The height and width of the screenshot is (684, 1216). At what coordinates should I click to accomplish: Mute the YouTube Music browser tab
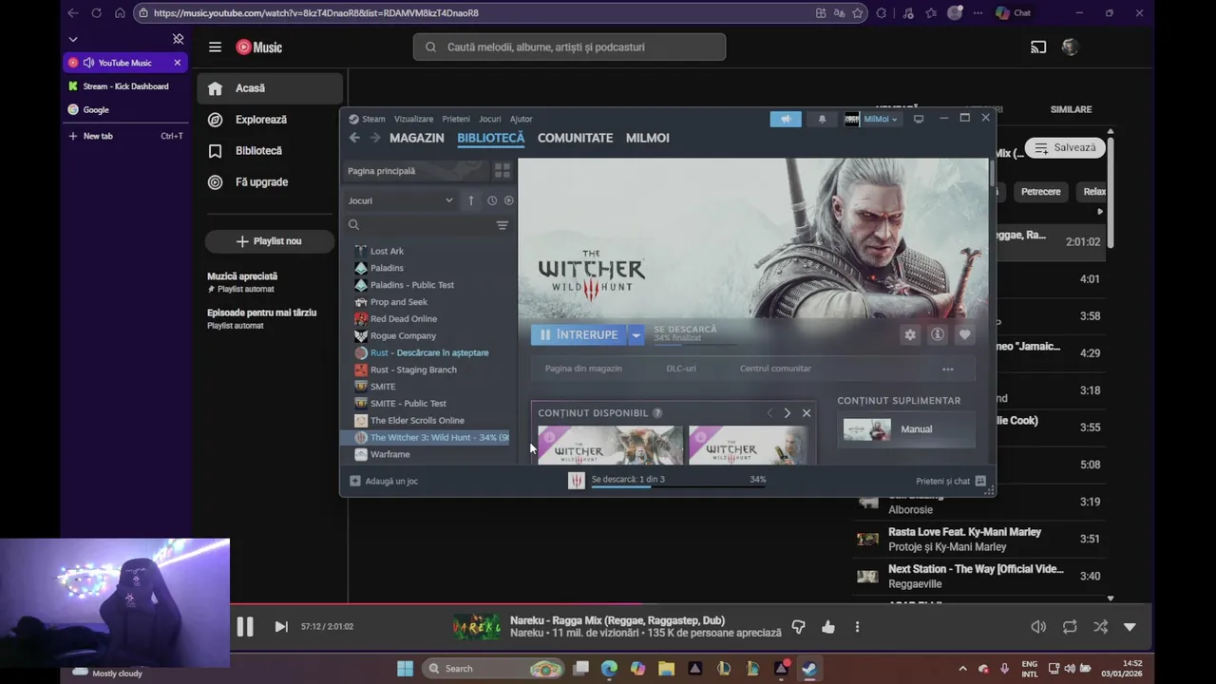(x=88, y=63)
